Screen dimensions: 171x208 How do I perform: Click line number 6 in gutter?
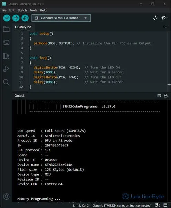coord(22,58)
